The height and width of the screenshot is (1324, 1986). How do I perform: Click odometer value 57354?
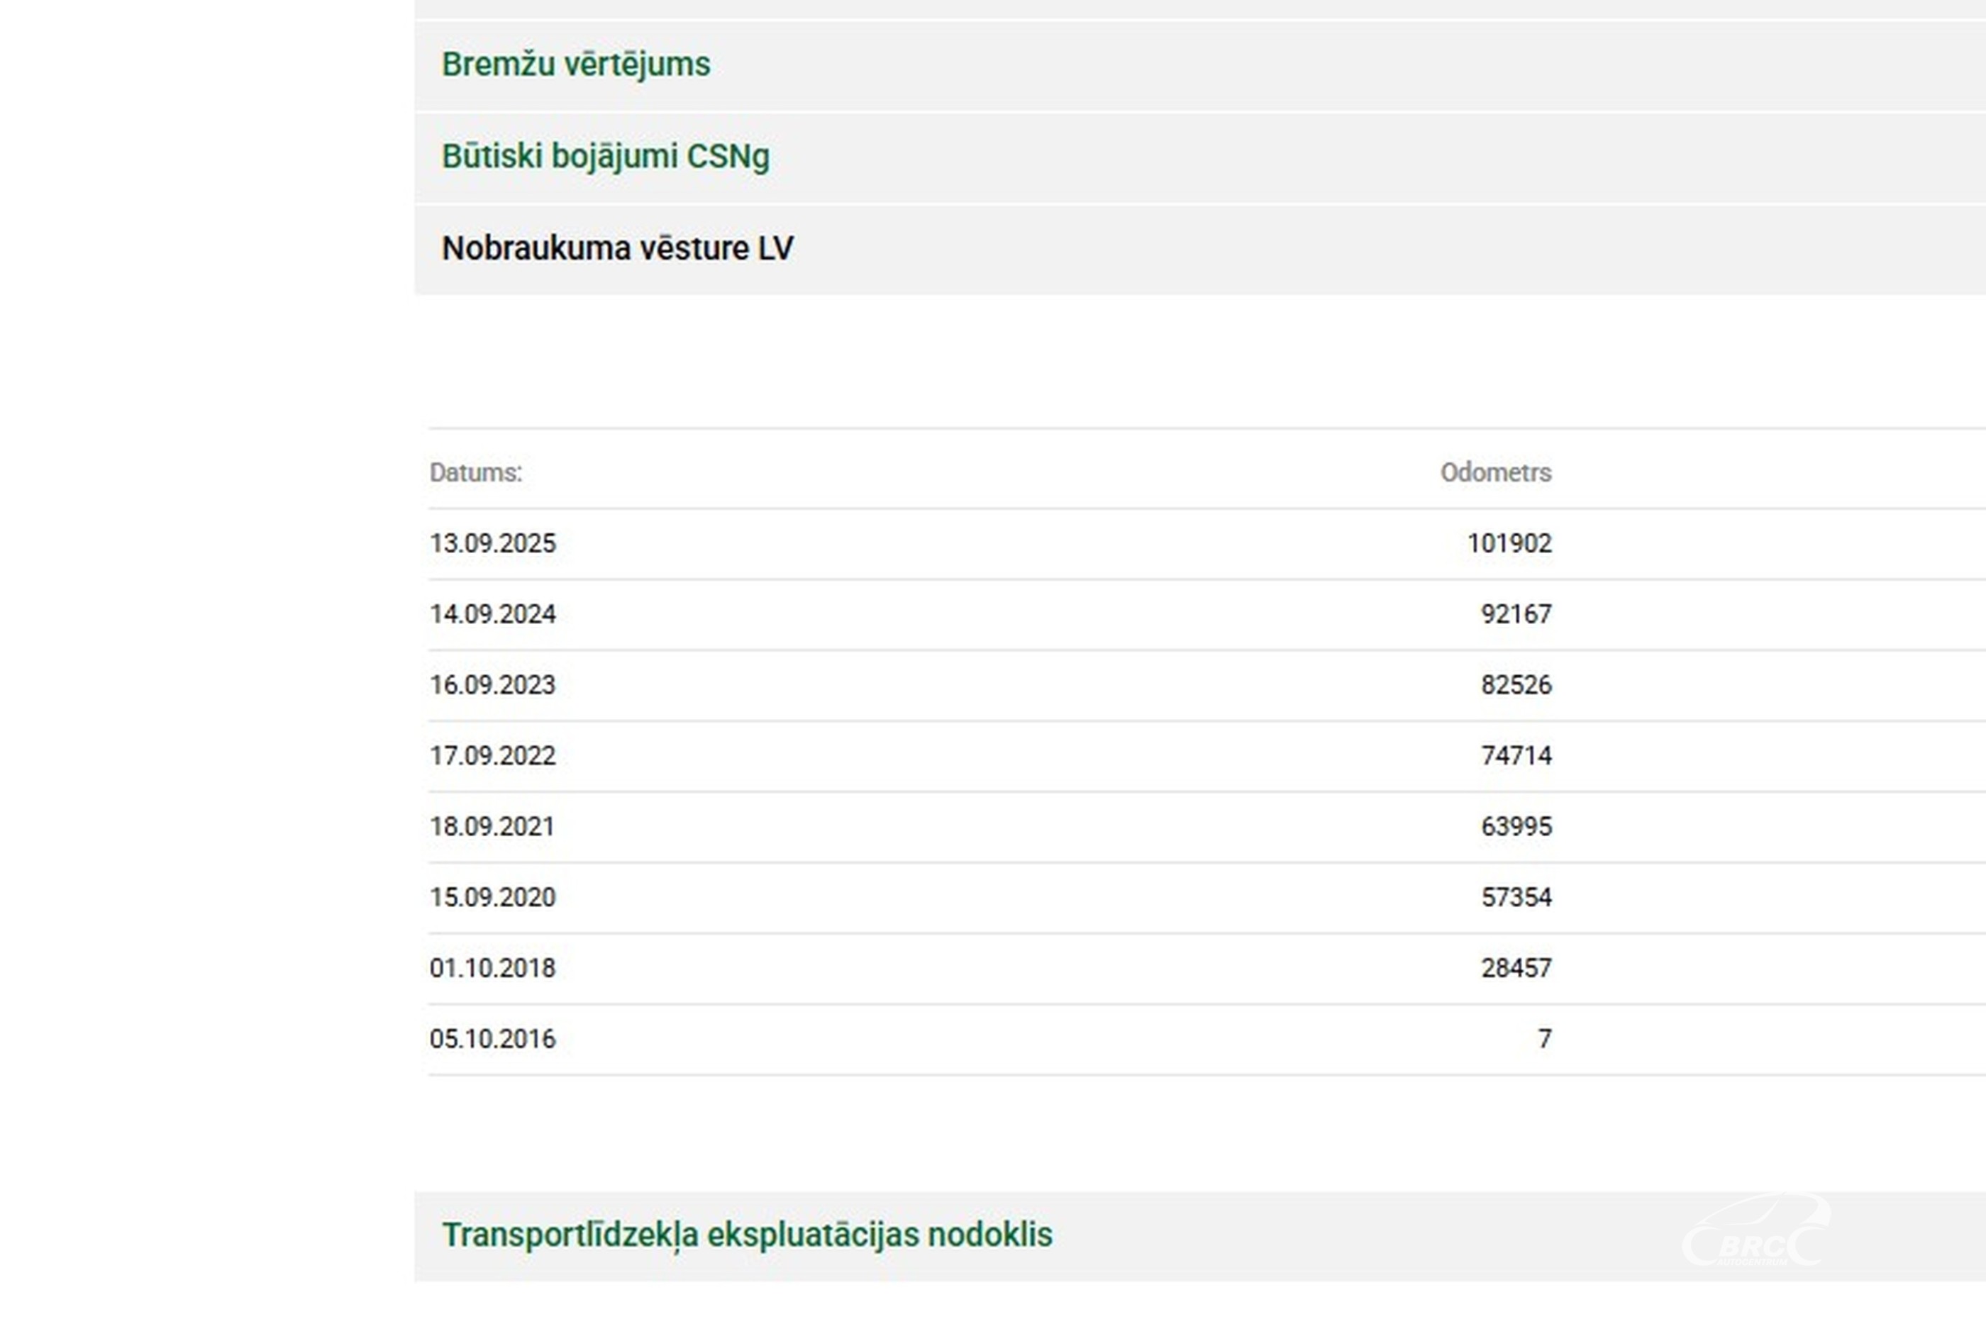click(x=1516, y=898)
